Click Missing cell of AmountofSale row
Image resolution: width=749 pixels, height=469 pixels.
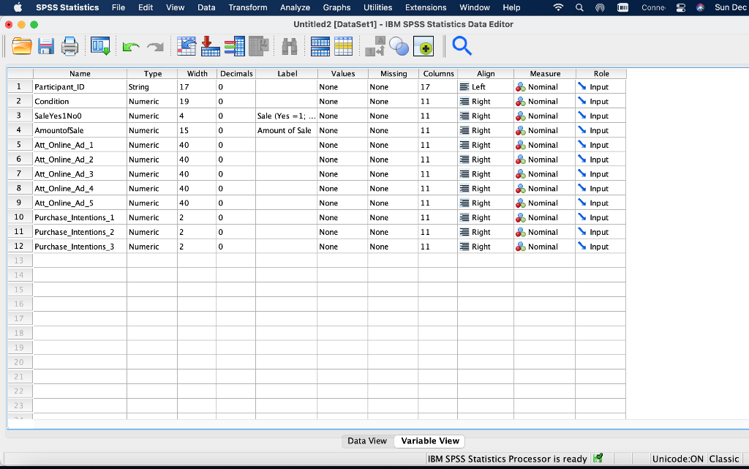(393, 130)
